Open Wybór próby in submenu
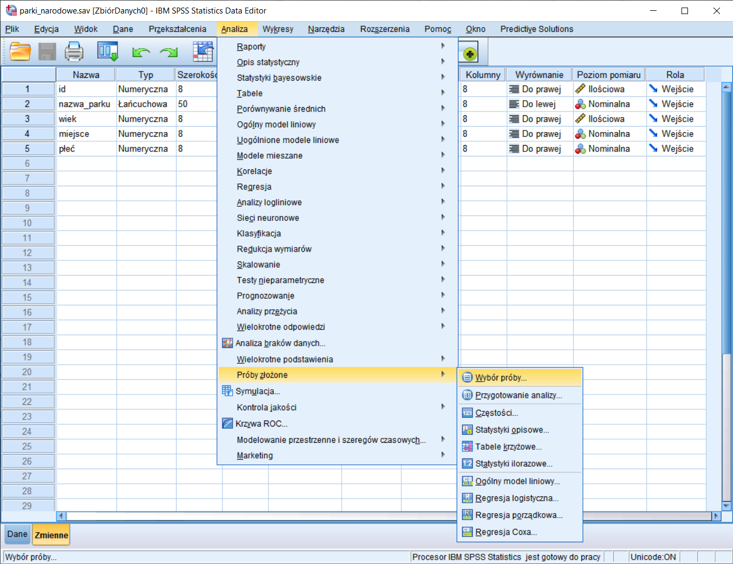Viewport: 733px width, 564px height. click(520, 378)
